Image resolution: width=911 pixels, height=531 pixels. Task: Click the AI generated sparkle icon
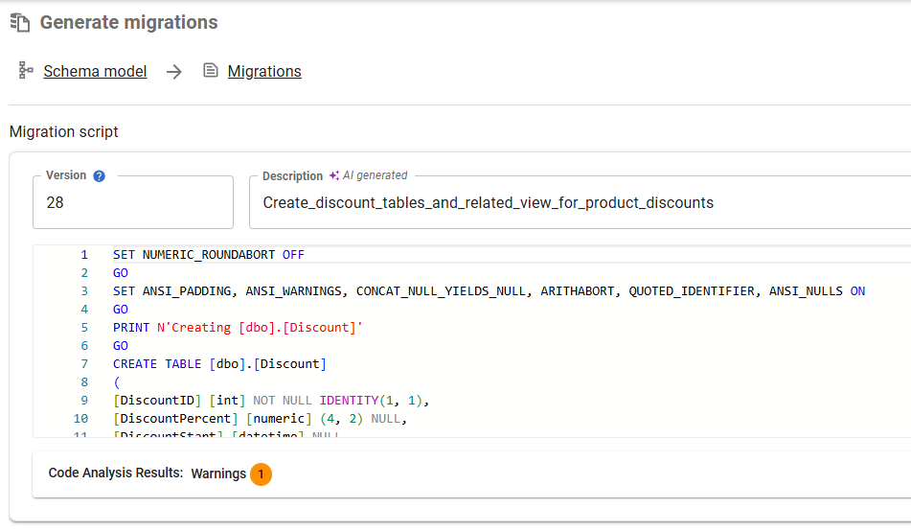(x=333, y=176)
